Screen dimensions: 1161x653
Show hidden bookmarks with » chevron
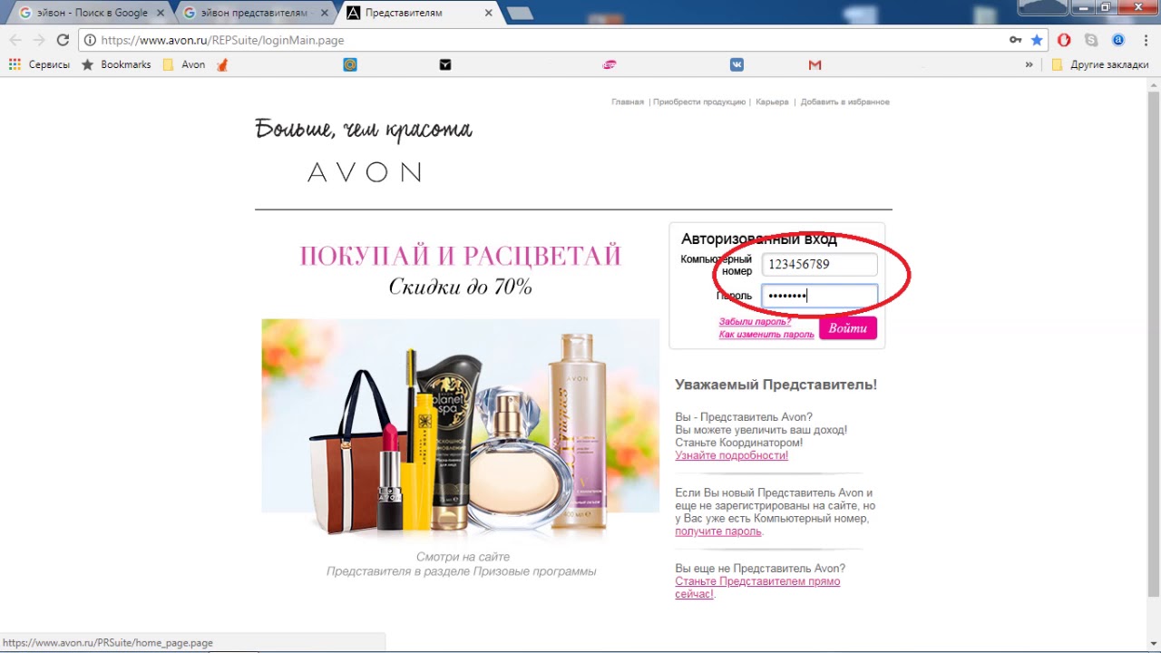pos(1029,64)
